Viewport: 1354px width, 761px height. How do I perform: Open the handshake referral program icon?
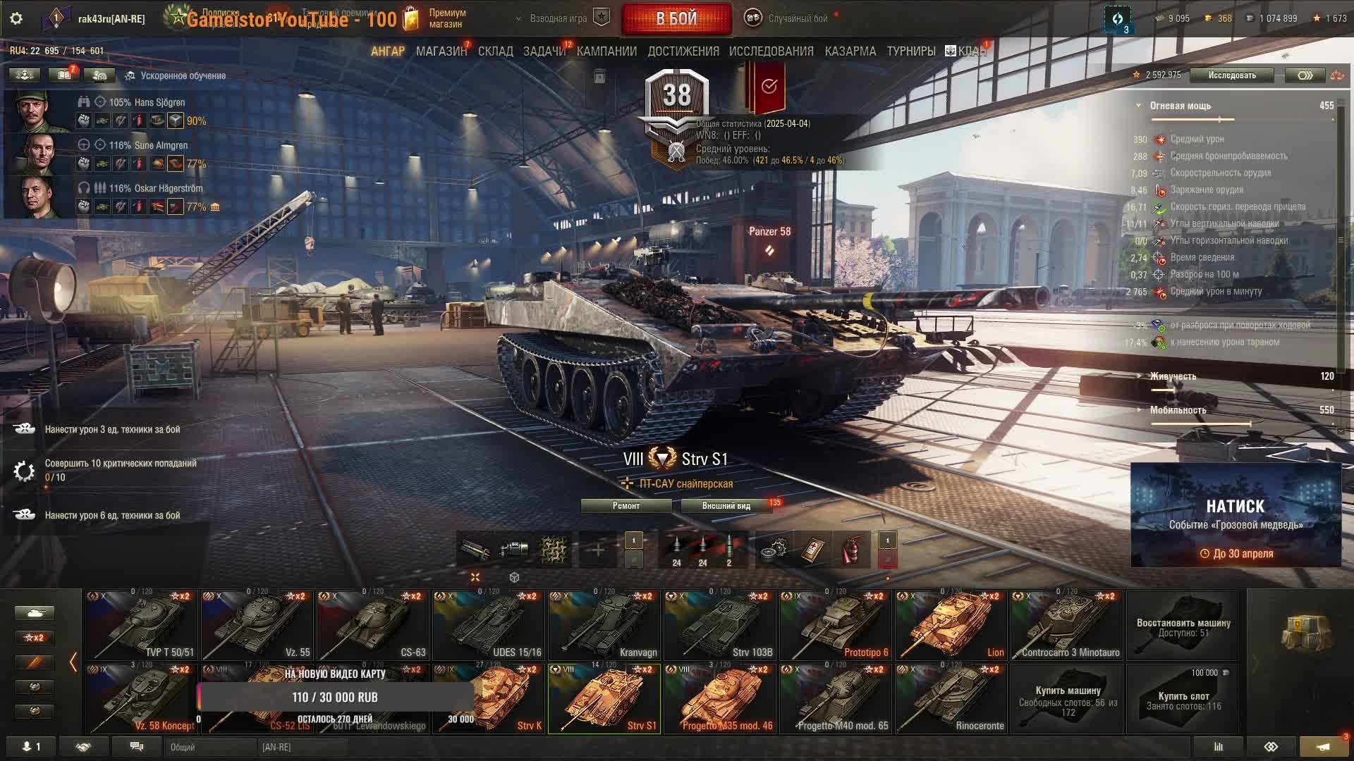(x=83, y=747)
